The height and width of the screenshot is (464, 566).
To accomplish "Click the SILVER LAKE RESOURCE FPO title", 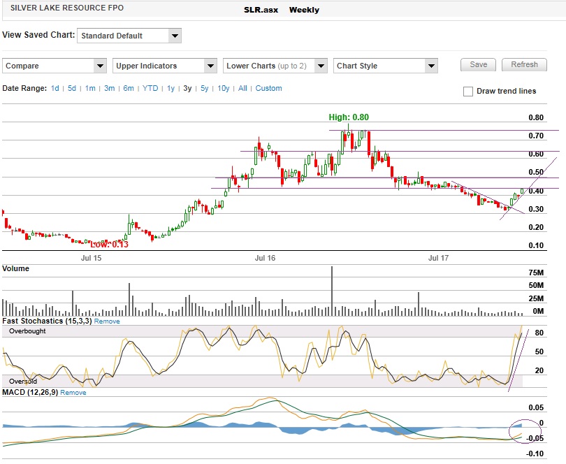I will (x=67, y=8).
